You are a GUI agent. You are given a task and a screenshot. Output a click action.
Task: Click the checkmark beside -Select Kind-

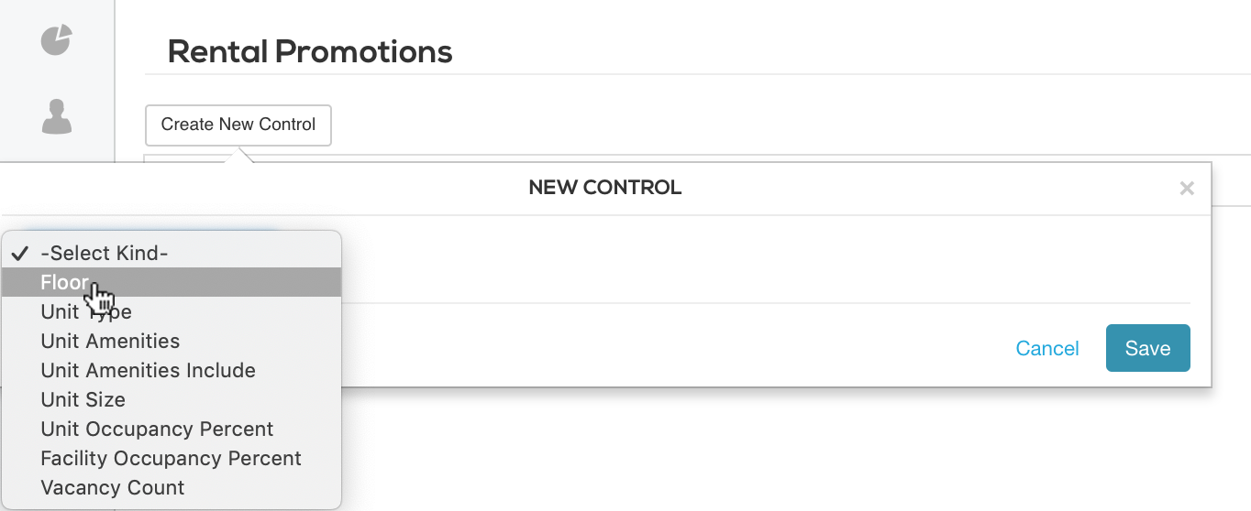tap(21, 254)
